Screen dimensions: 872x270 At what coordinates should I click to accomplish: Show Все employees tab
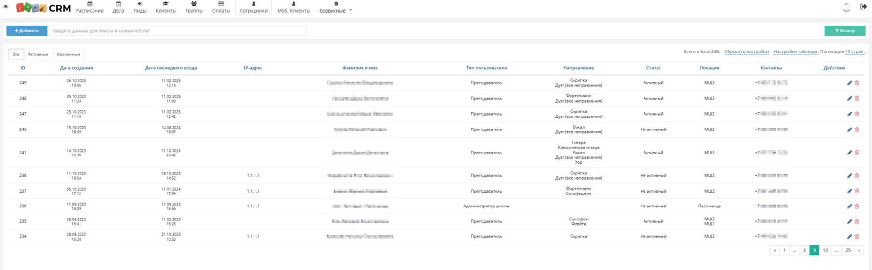point(16,54)
